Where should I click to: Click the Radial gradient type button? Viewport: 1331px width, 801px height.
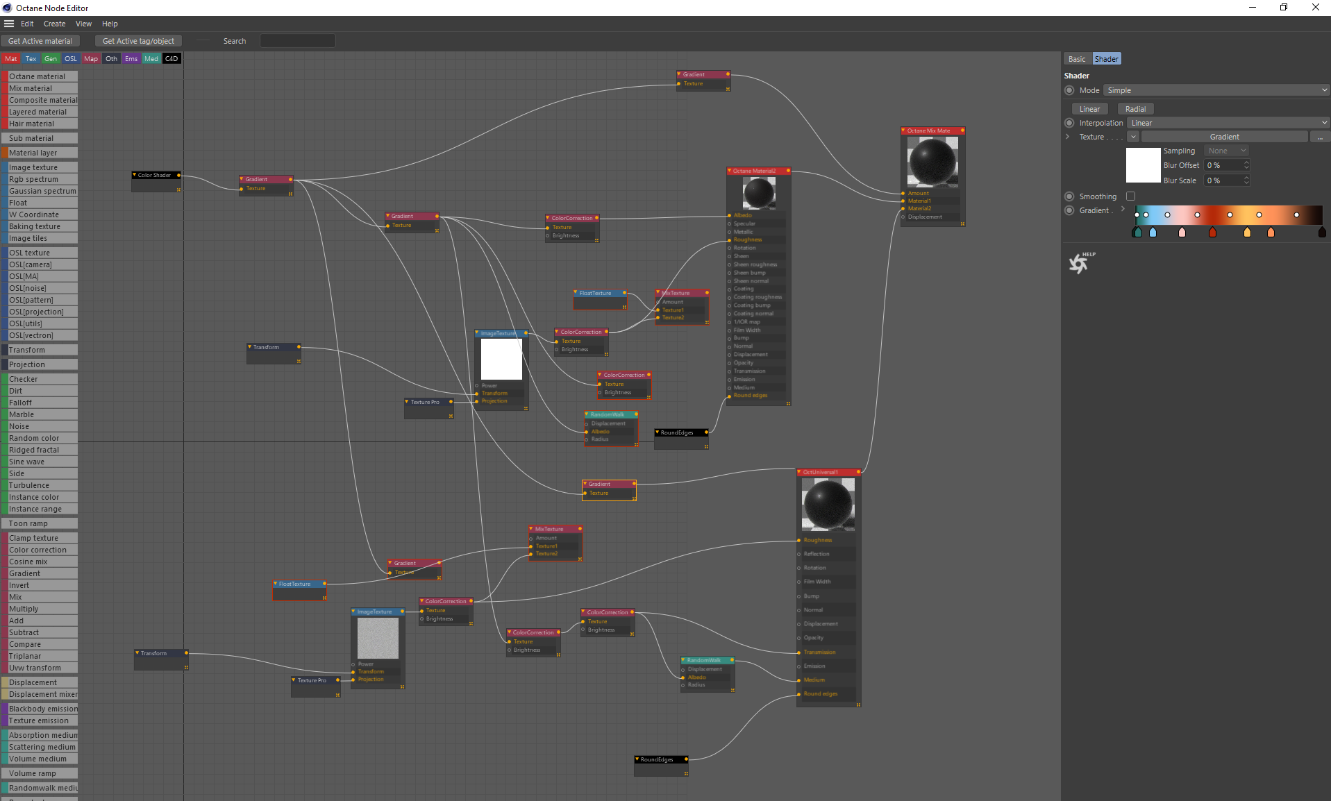coord(1135,109)
